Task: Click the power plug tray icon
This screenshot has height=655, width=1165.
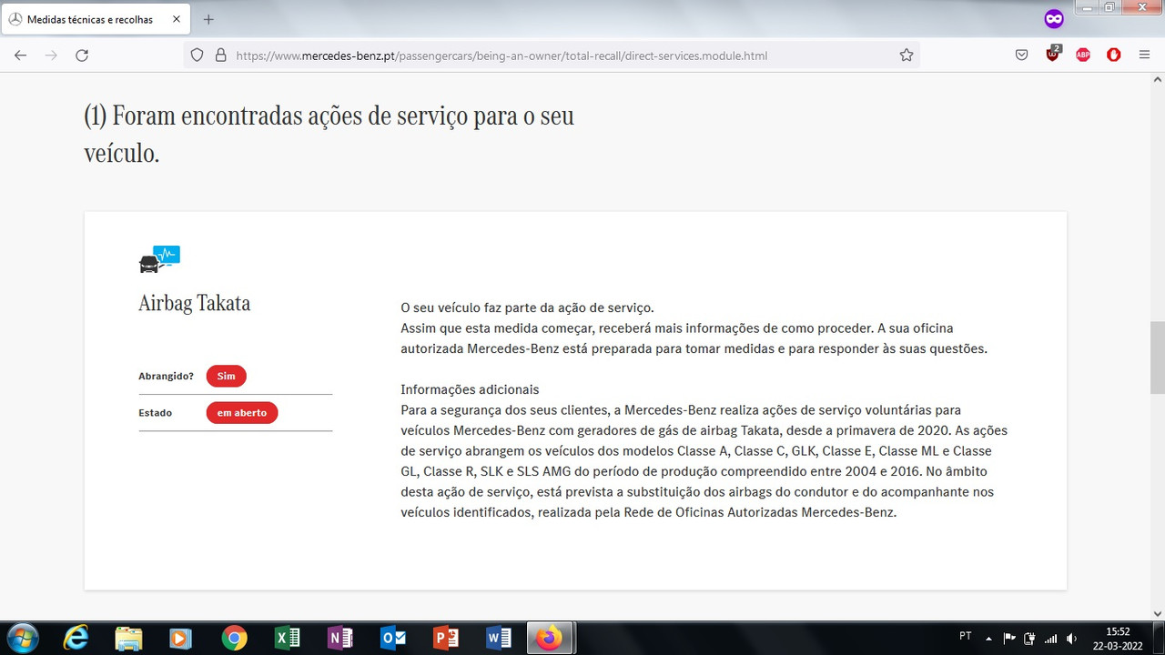Action: 1030,638
